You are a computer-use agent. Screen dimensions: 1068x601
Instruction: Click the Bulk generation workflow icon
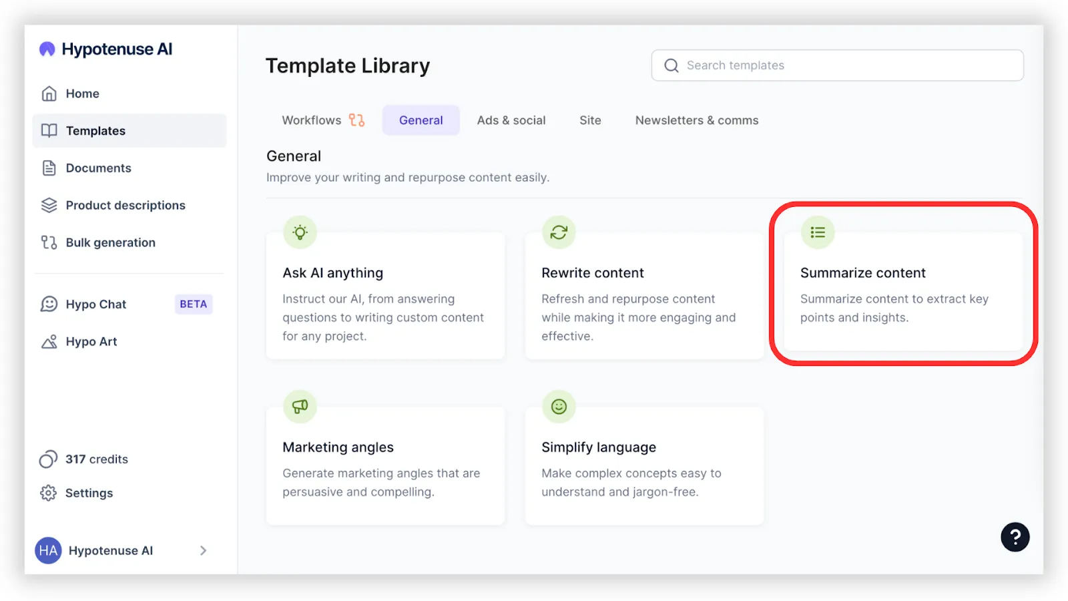(x=49, y=242)
